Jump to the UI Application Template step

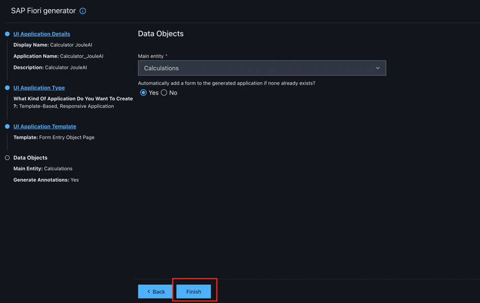click(45, 126)
